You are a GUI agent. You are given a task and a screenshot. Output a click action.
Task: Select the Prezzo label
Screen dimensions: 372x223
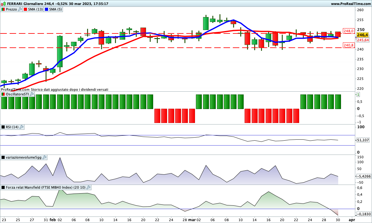click(x=11, y=10)
